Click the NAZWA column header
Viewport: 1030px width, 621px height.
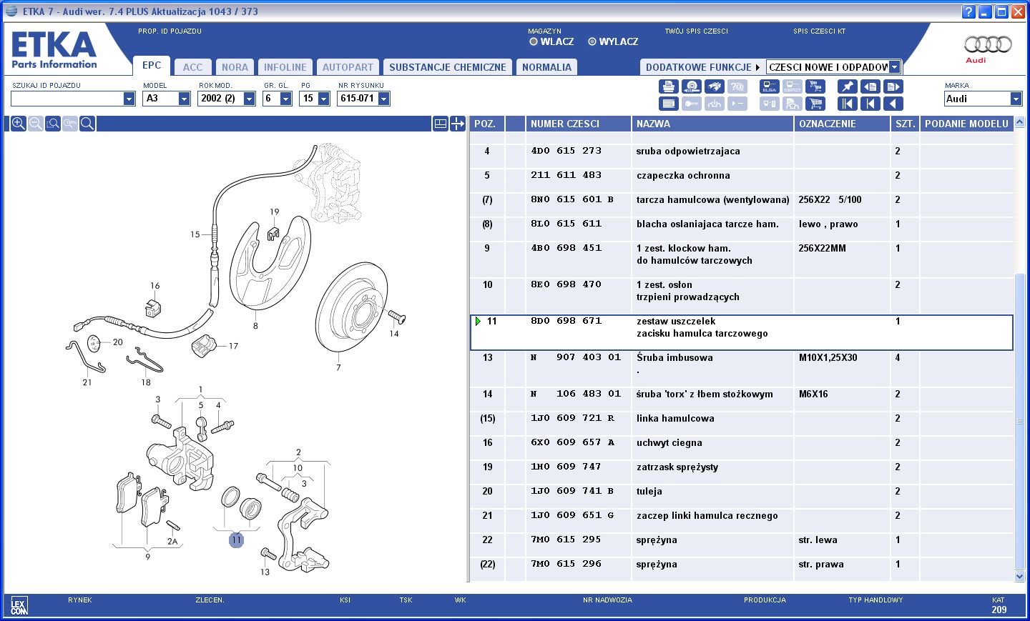point(712,124)
